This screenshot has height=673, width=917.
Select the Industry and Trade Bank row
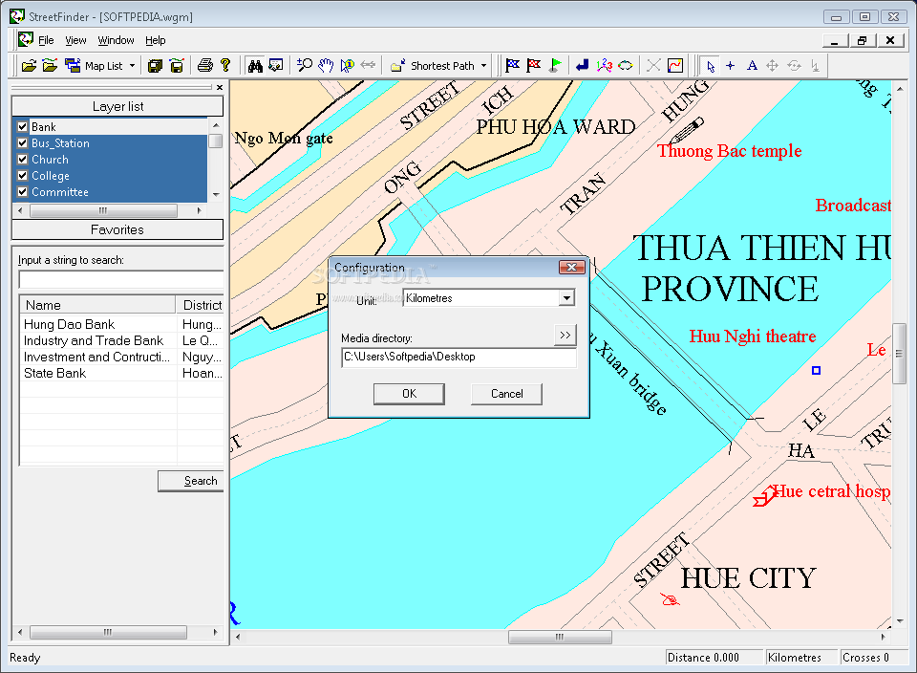point(122,340)
